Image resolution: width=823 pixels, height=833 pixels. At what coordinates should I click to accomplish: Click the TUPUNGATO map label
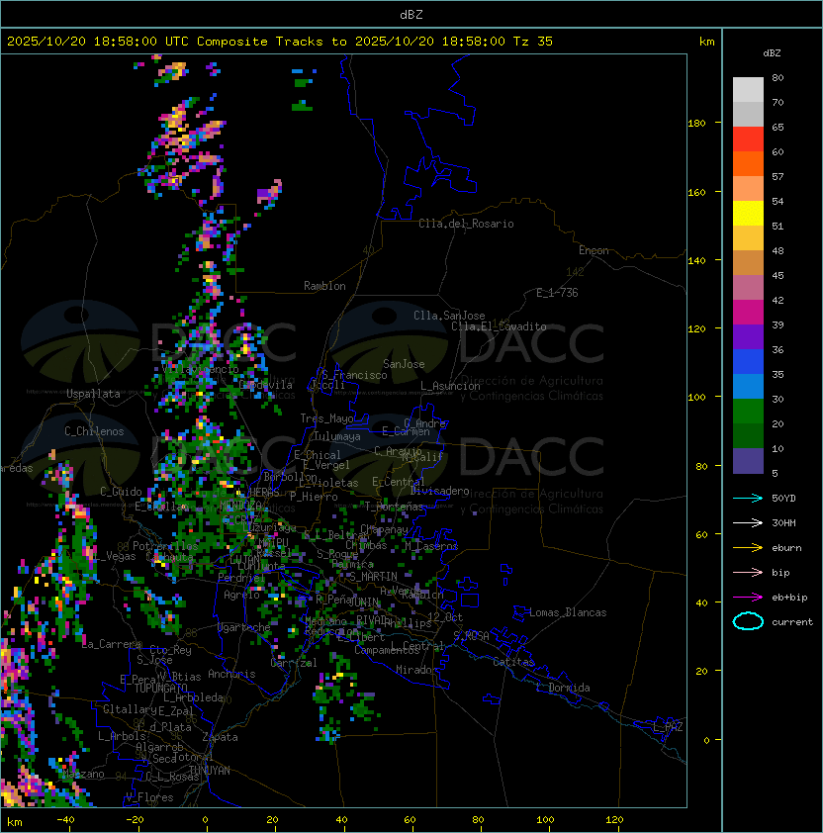pyautogui.click(x=160, y=689)
